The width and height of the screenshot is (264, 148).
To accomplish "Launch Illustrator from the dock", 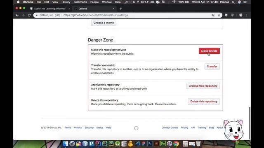I will tap(156, 143).
